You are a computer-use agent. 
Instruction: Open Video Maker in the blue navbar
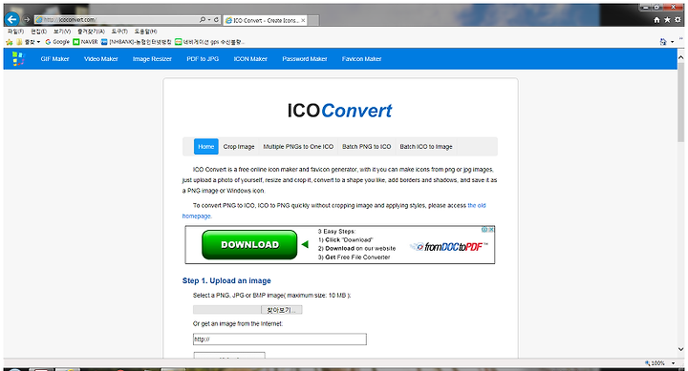point(101,59)
